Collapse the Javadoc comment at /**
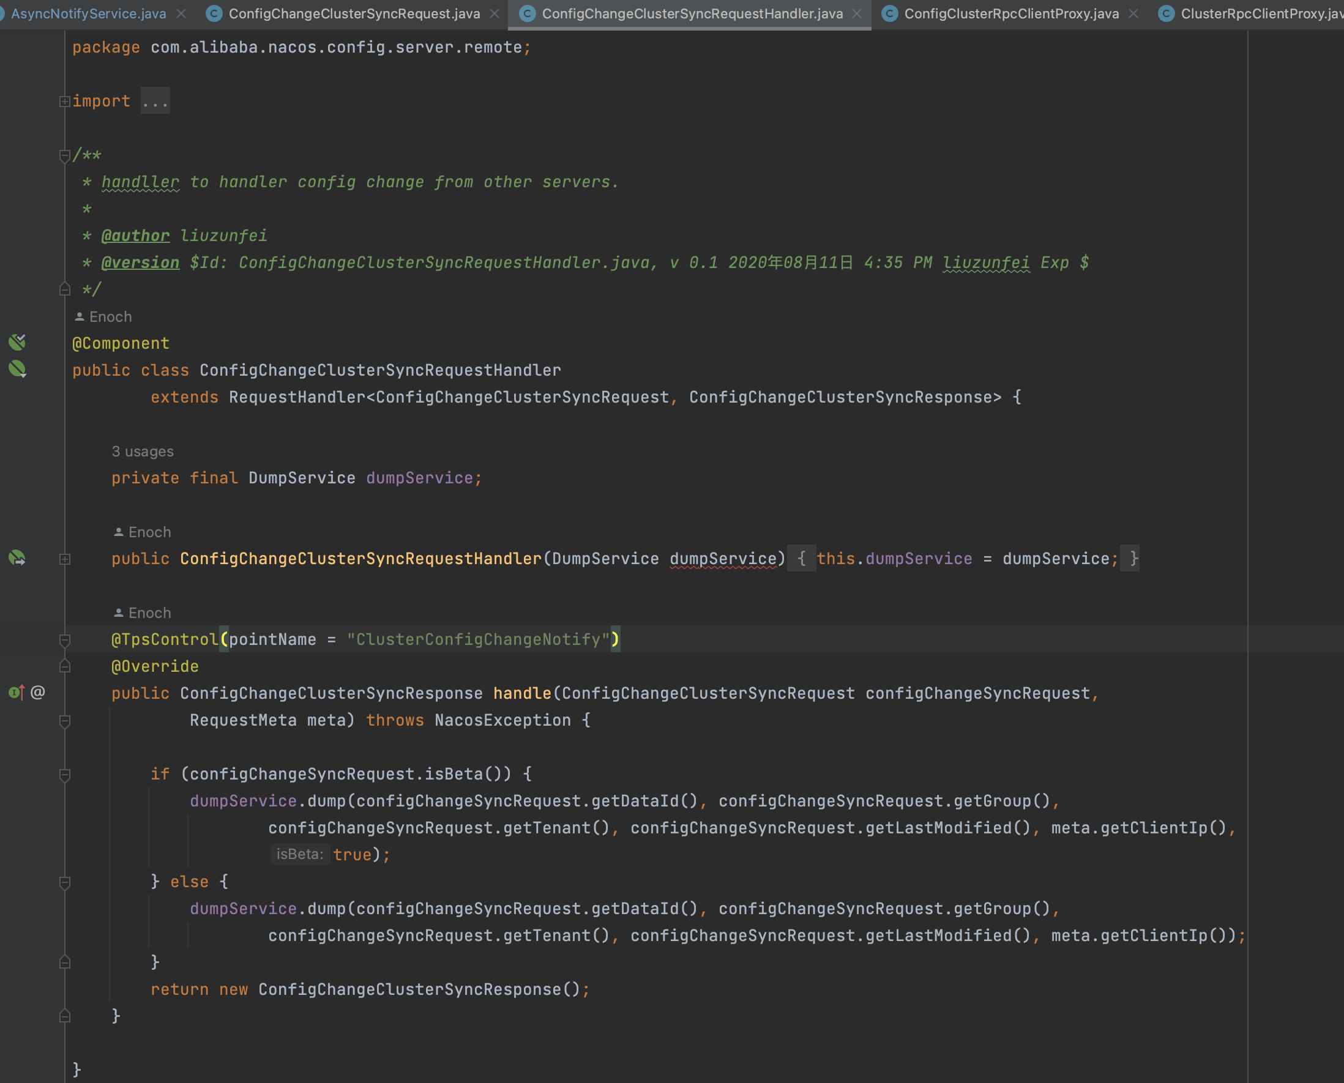This screenshot has width=1344, height=1083. tap(64, 155)
